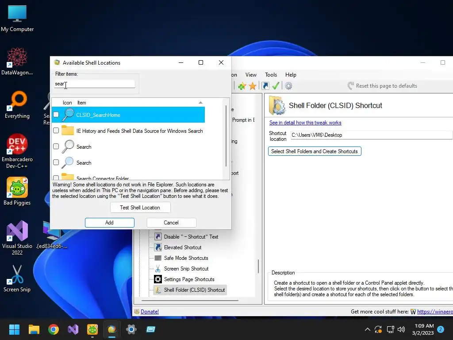Click the Shortcut location path field
This screenshot has height=340, width=453.
click(372, 135)
